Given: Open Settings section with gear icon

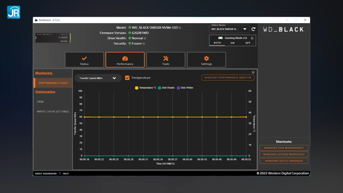Looking at the screenshot, I should 206,60.
